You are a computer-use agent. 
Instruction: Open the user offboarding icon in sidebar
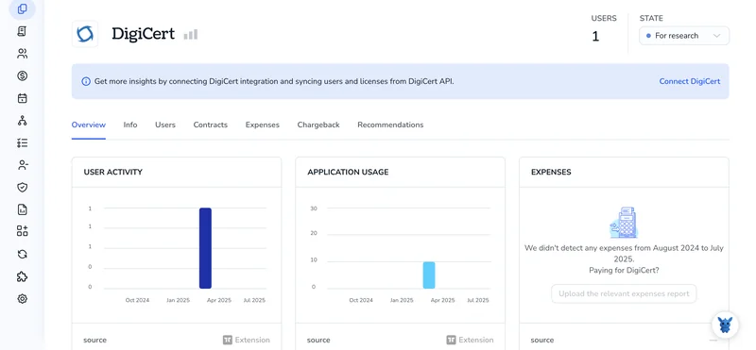coord(22,165)
